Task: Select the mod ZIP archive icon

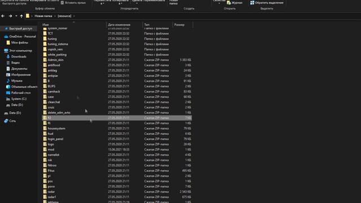Action: 45,149
